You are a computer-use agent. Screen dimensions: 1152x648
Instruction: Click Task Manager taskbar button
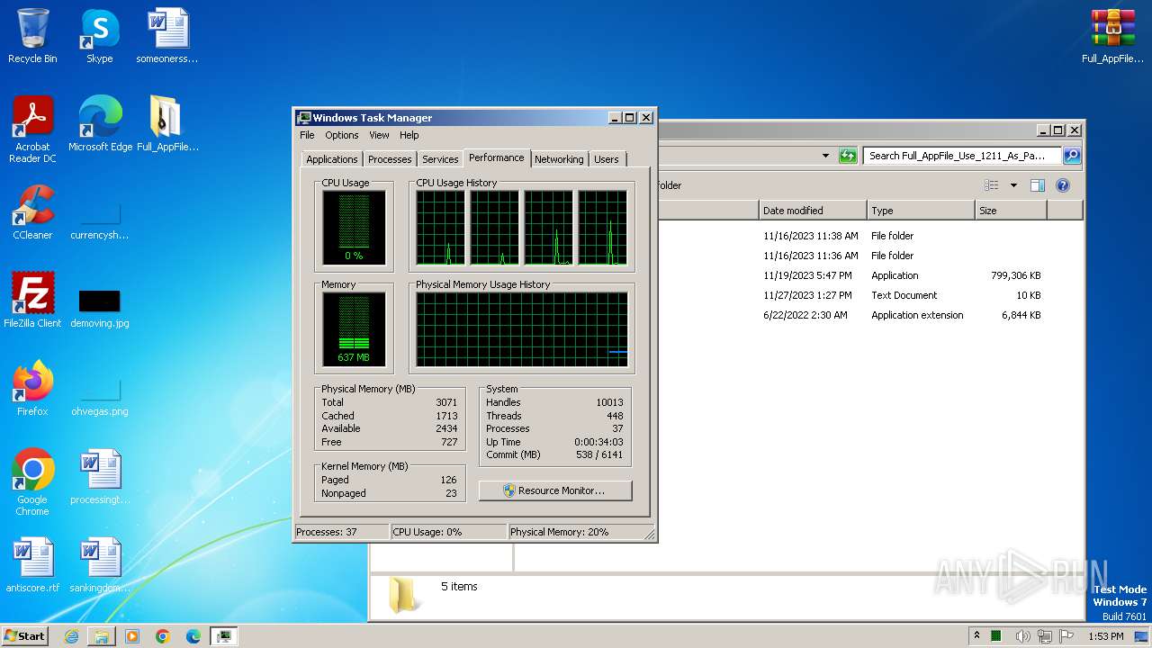point(223,636)
